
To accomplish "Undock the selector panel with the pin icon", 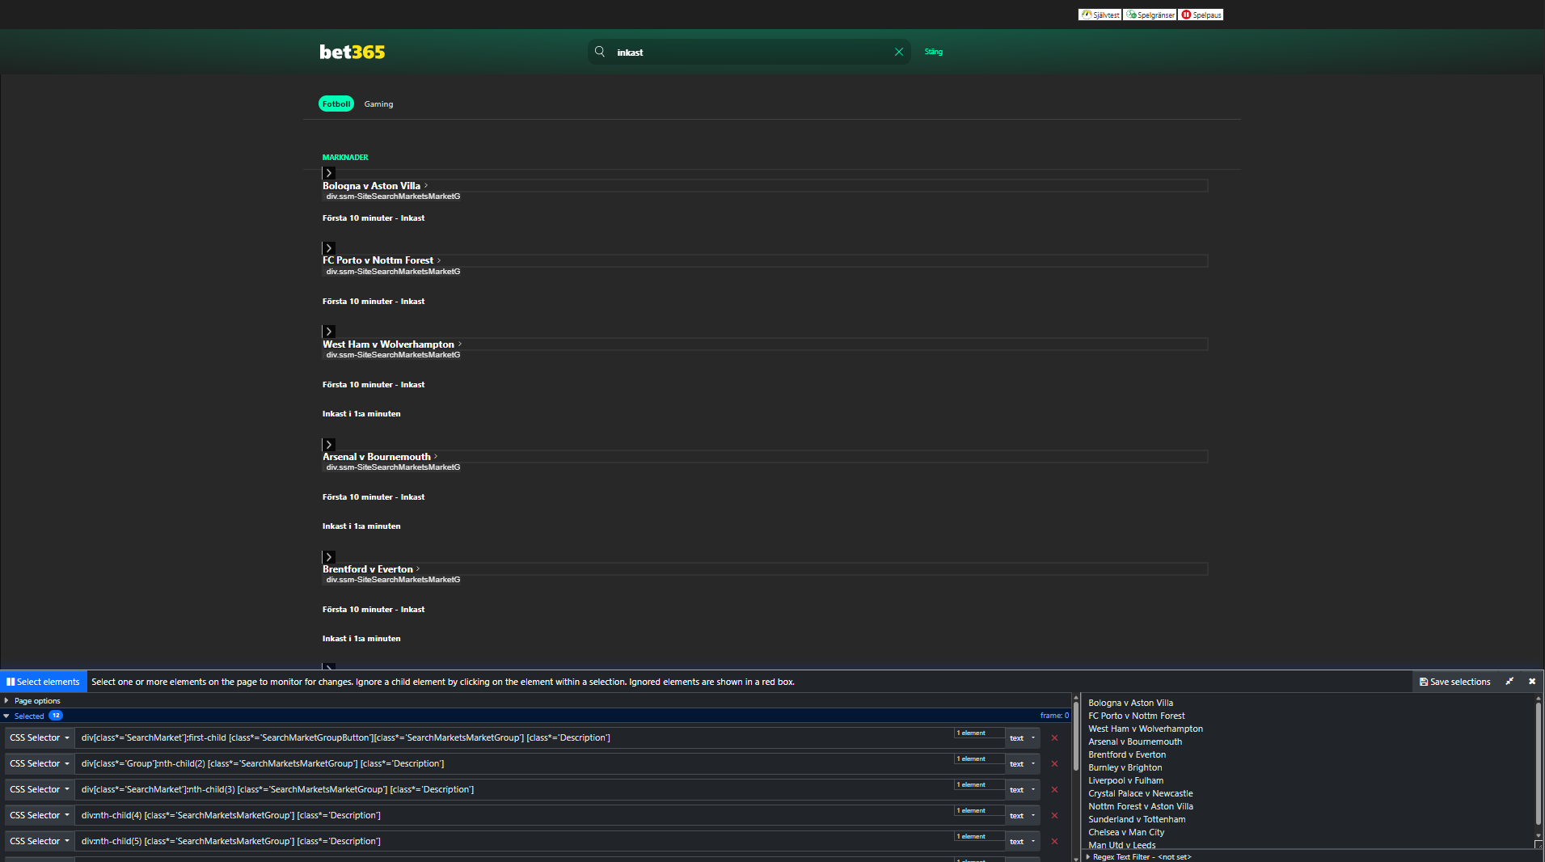I will click(1509, 682).
